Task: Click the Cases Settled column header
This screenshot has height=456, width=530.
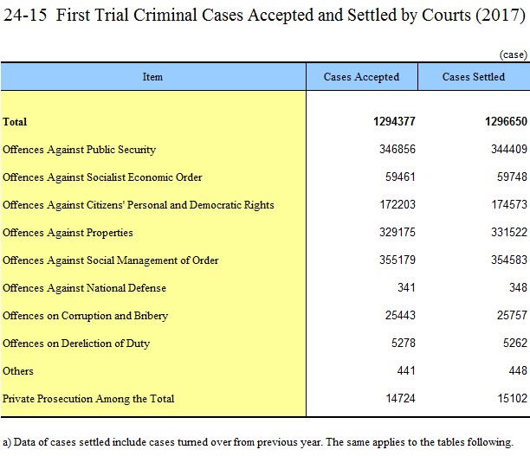Action: pyautogui.click(x=473, y=77)
